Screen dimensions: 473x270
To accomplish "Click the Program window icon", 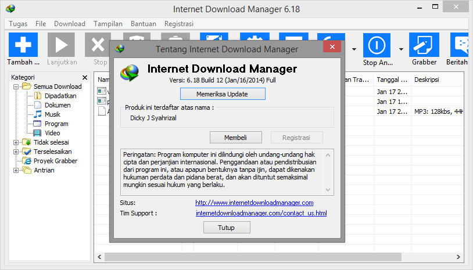I will coord(37,124).
